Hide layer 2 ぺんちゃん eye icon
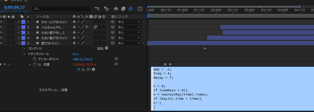This screenshot has width=314, height=112. click(1, 27)
